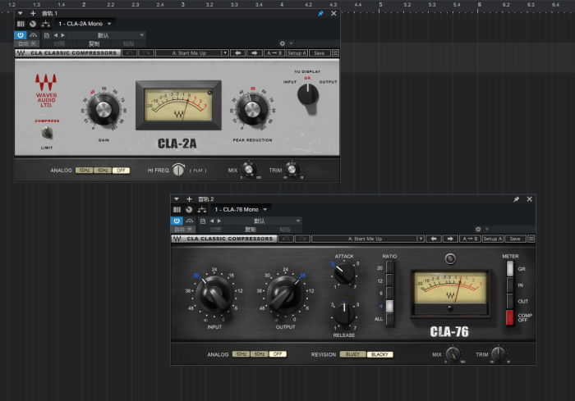Click the previous preset arrow in CLA-76 toolbar
575x401 pixels.
[x=435, y=239]
